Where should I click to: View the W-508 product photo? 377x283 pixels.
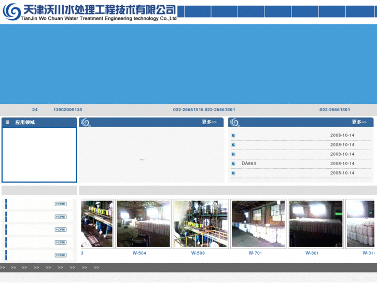[201, 224]
